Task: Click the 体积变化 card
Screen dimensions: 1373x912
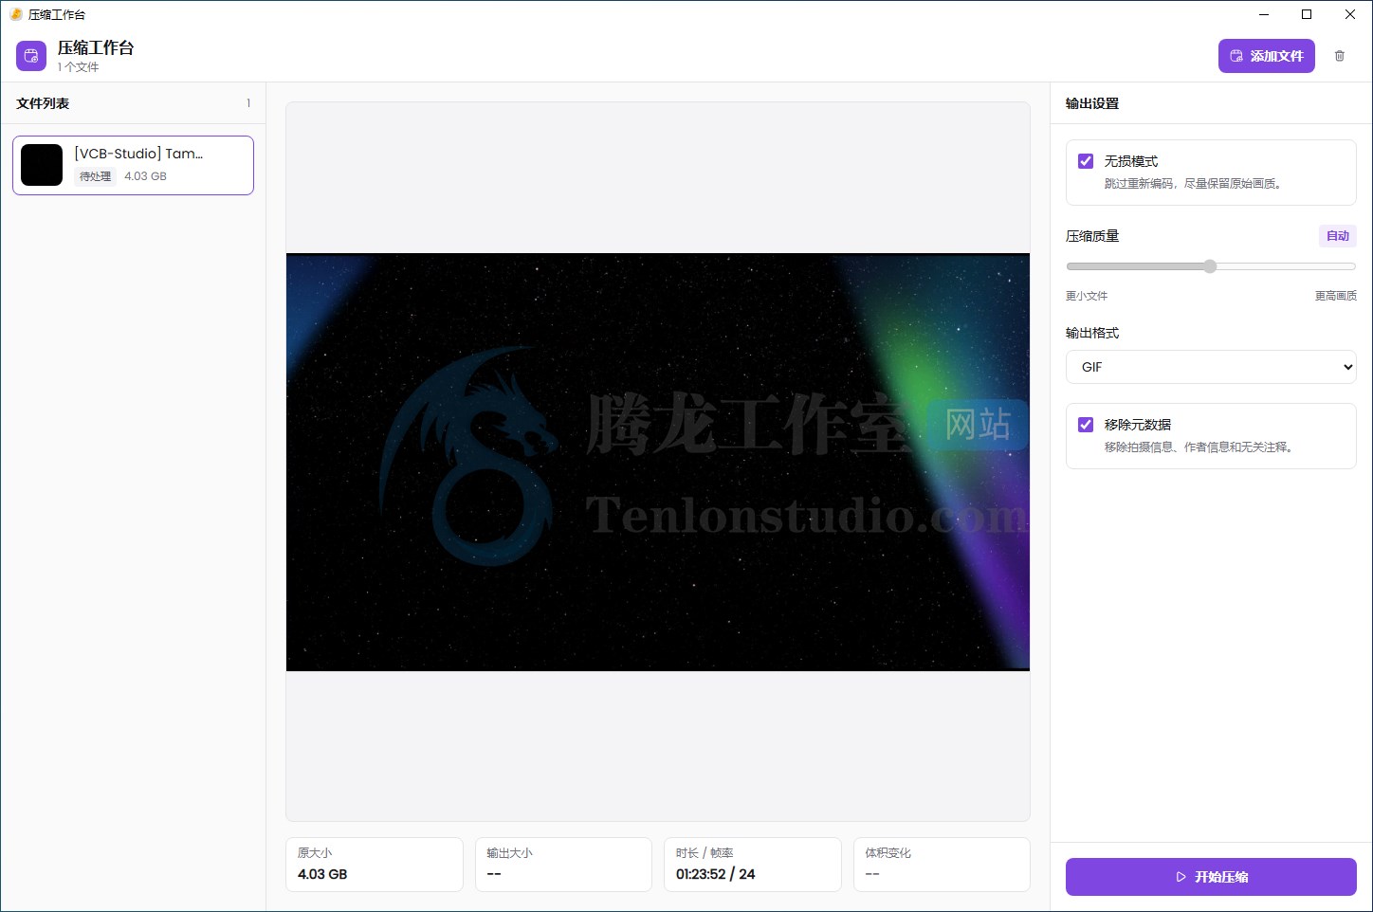Action: pos(942,865)
